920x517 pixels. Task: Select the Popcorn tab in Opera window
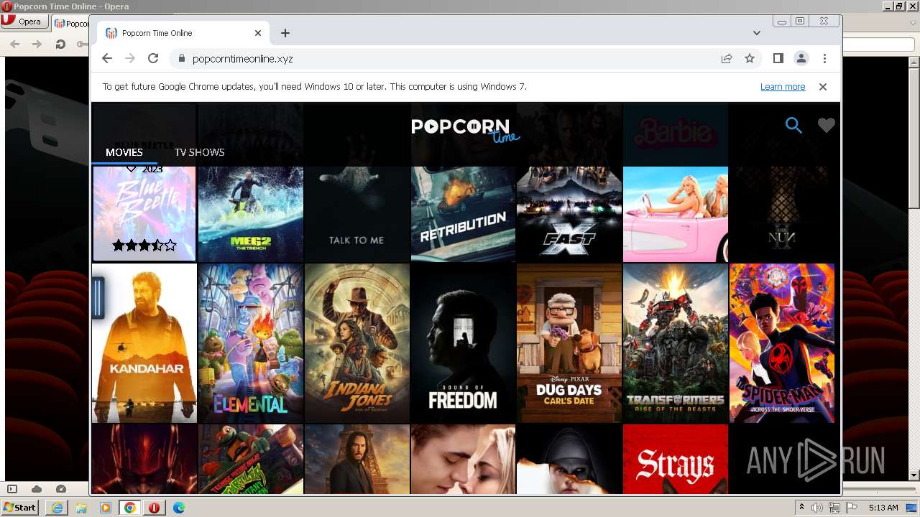pos(70,23)
